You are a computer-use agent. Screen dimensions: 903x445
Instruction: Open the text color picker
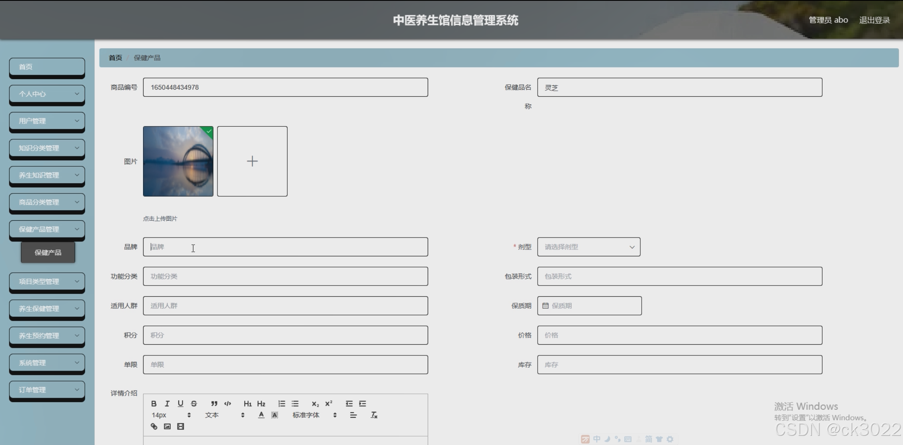pos(261,415)
